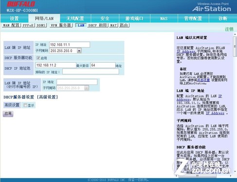Open the 诊断 tab
Viewport: 237px width, 182px height.
point(223,18)
